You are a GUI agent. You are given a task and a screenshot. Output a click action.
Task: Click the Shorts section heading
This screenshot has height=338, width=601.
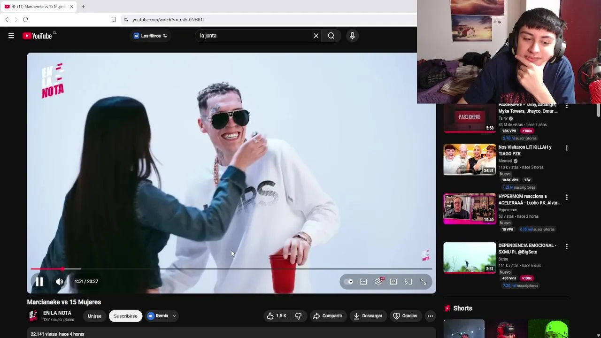tap(462, 308)
